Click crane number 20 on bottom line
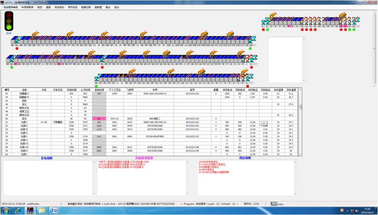 click(131, 73)
